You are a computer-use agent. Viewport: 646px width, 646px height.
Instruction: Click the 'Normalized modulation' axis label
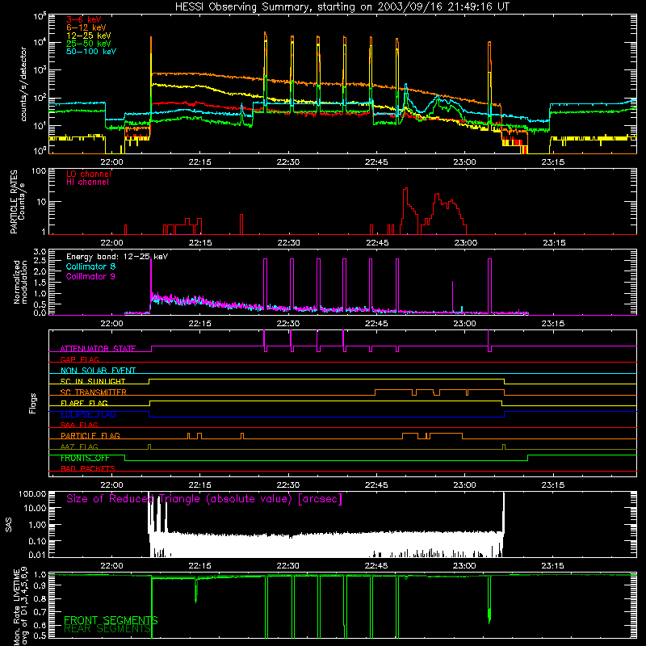coord(20,282)
